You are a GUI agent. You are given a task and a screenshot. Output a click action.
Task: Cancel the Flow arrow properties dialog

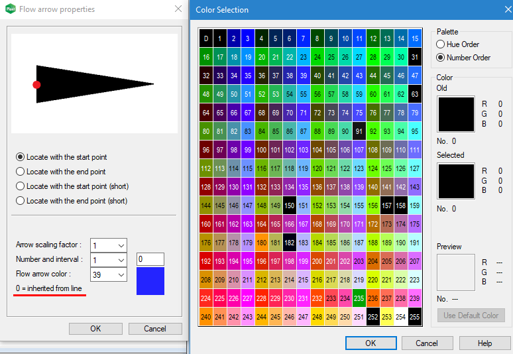tap(155, 329)
